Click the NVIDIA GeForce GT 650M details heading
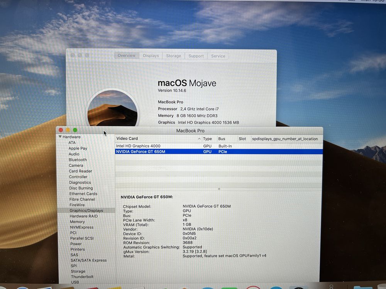 147,197
